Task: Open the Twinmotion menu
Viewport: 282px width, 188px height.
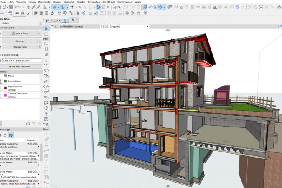Action: 94,2
